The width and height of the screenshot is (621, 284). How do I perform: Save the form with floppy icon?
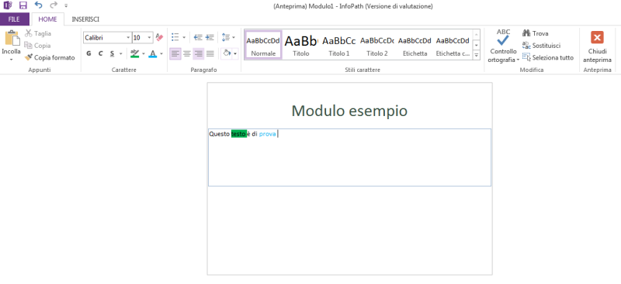point(23,5)
